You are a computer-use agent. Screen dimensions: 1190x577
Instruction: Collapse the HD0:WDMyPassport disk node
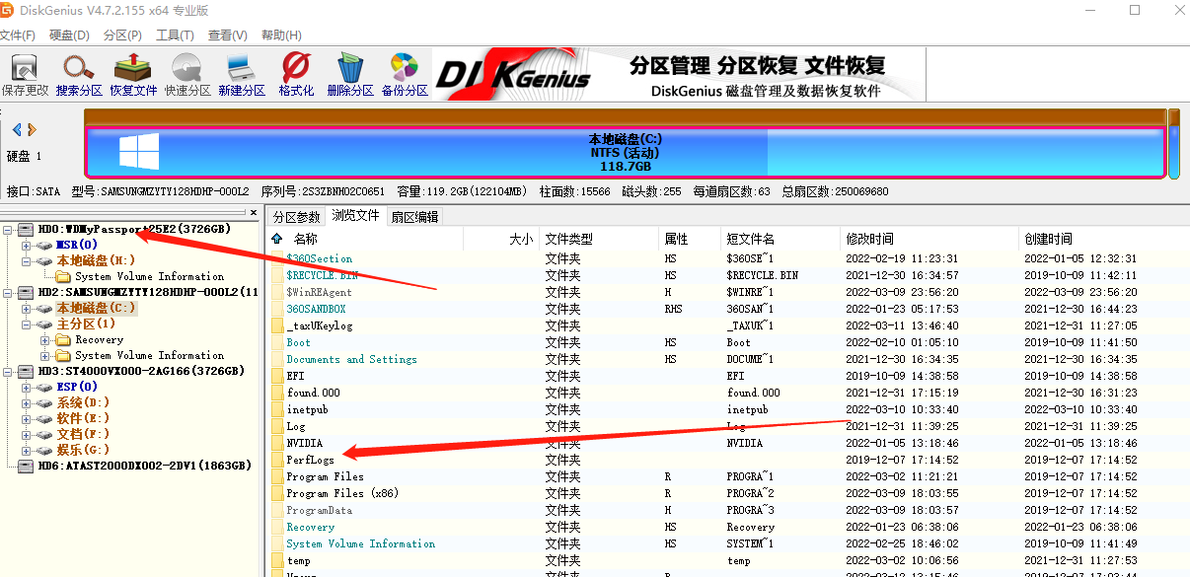(8, 229)
